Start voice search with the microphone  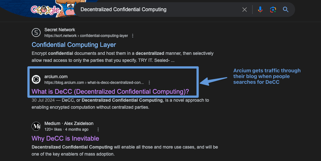point(260,10)
